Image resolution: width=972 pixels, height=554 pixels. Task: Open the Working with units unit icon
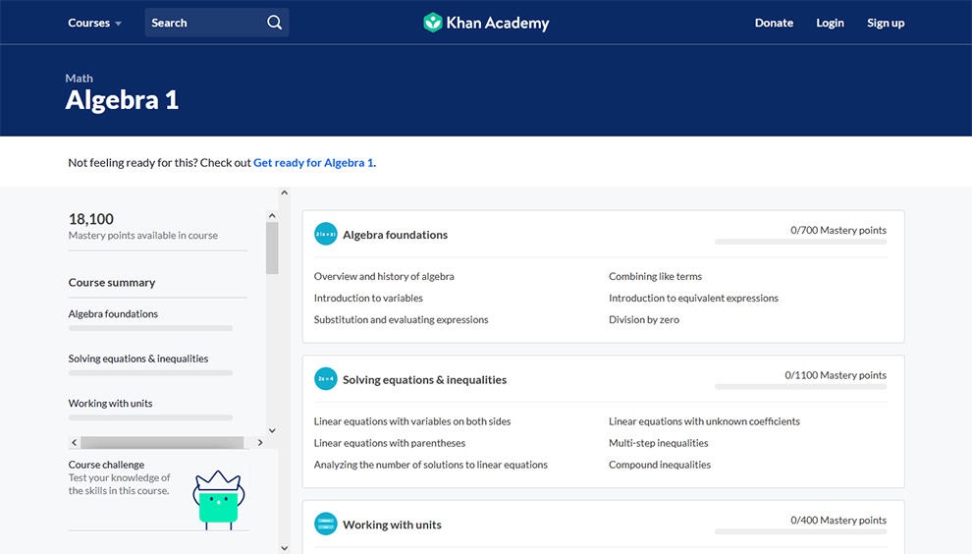point(325,525)
